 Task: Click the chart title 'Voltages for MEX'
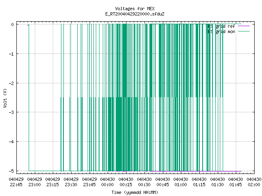pos(135,9)
